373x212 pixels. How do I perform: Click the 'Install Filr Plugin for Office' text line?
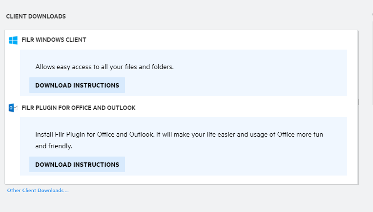(179, 134)
